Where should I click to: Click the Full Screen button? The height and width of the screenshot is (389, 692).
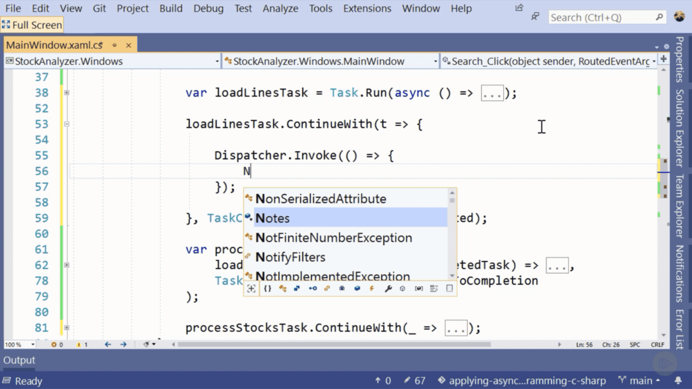[32, 25]
